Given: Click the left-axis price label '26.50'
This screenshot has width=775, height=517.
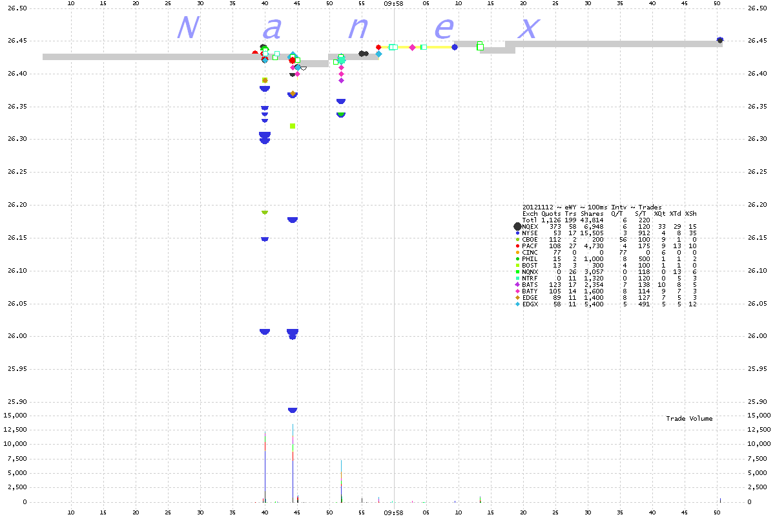Looking at the screenshot, I should coord(16,8).
